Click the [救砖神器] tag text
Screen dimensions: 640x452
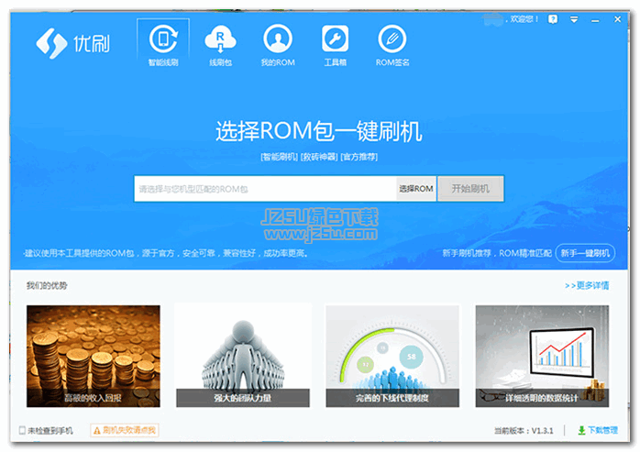click(319, 157)
